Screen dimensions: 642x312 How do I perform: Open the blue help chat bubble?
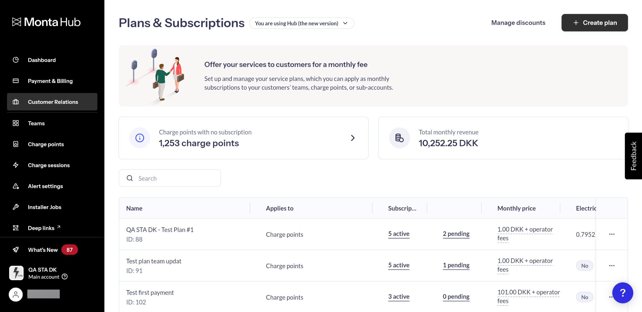point(622,293)
